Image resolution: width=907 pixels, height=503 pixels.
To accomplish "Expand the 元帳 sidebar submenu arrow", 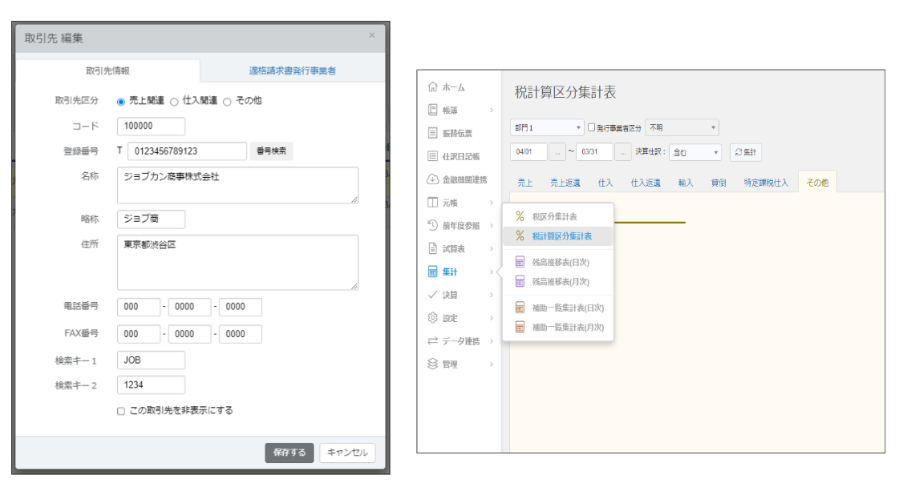I will pyautogui.click(x=492, y=202).
